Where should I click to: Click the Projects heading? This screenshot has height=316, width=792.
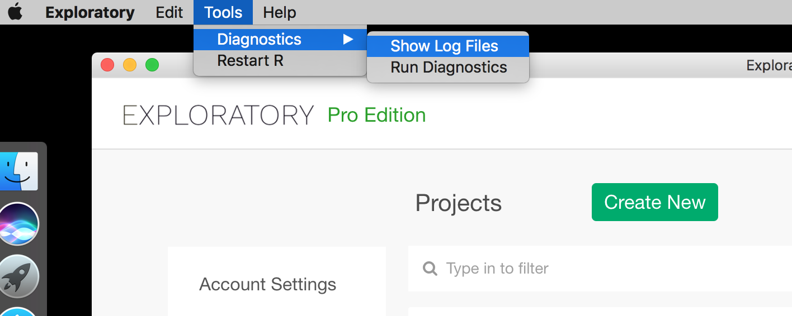(x=458, y=203)
